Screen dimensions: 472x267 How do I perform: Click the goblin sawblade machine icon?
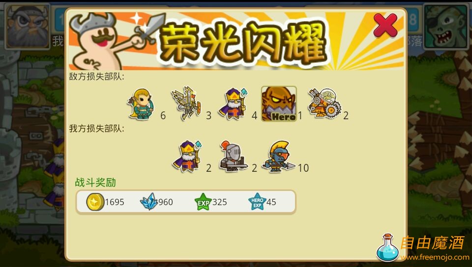[324, 103]
